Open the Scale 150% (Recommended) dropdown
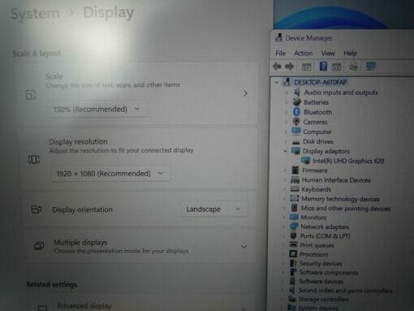 point(97,109)
